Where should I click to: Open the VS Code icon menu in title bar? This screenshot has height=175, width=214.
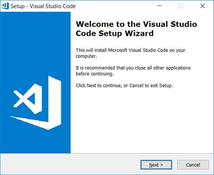[5, 6]
